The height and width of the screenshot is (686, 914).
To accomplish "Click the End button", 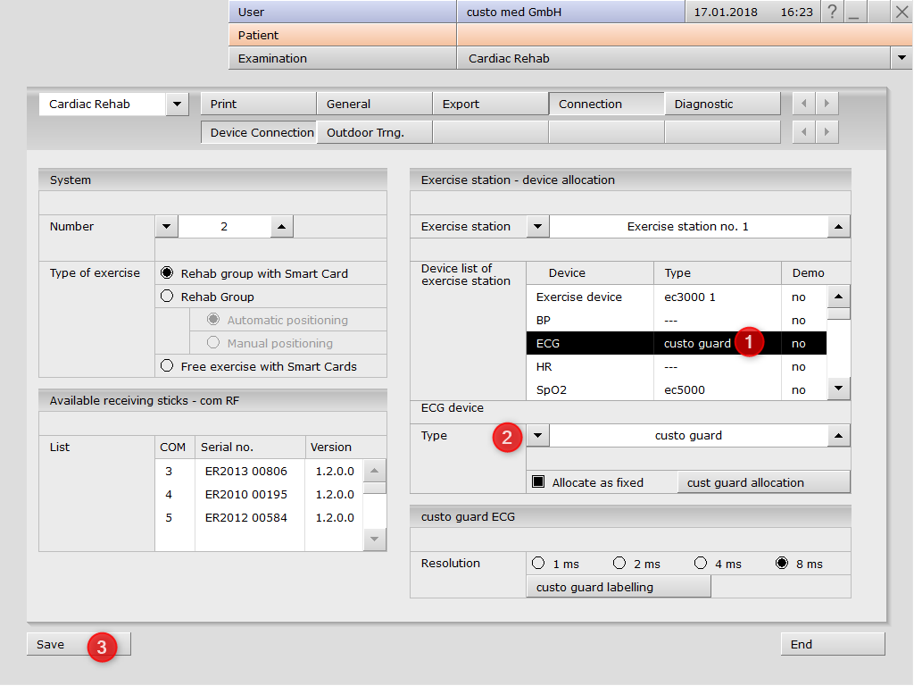I will point(833,644).
